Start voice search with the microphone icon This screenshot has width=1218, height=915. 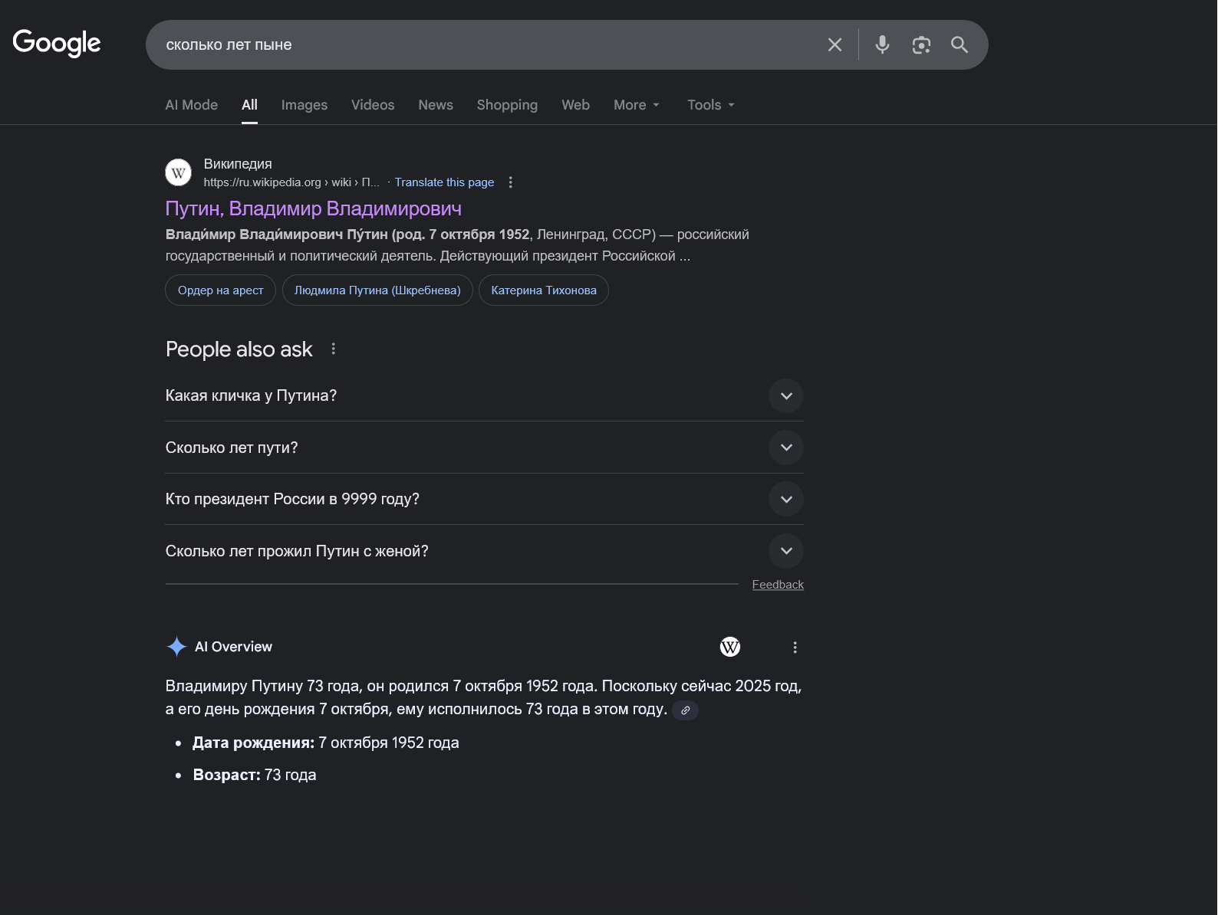(x=882, y=45)
